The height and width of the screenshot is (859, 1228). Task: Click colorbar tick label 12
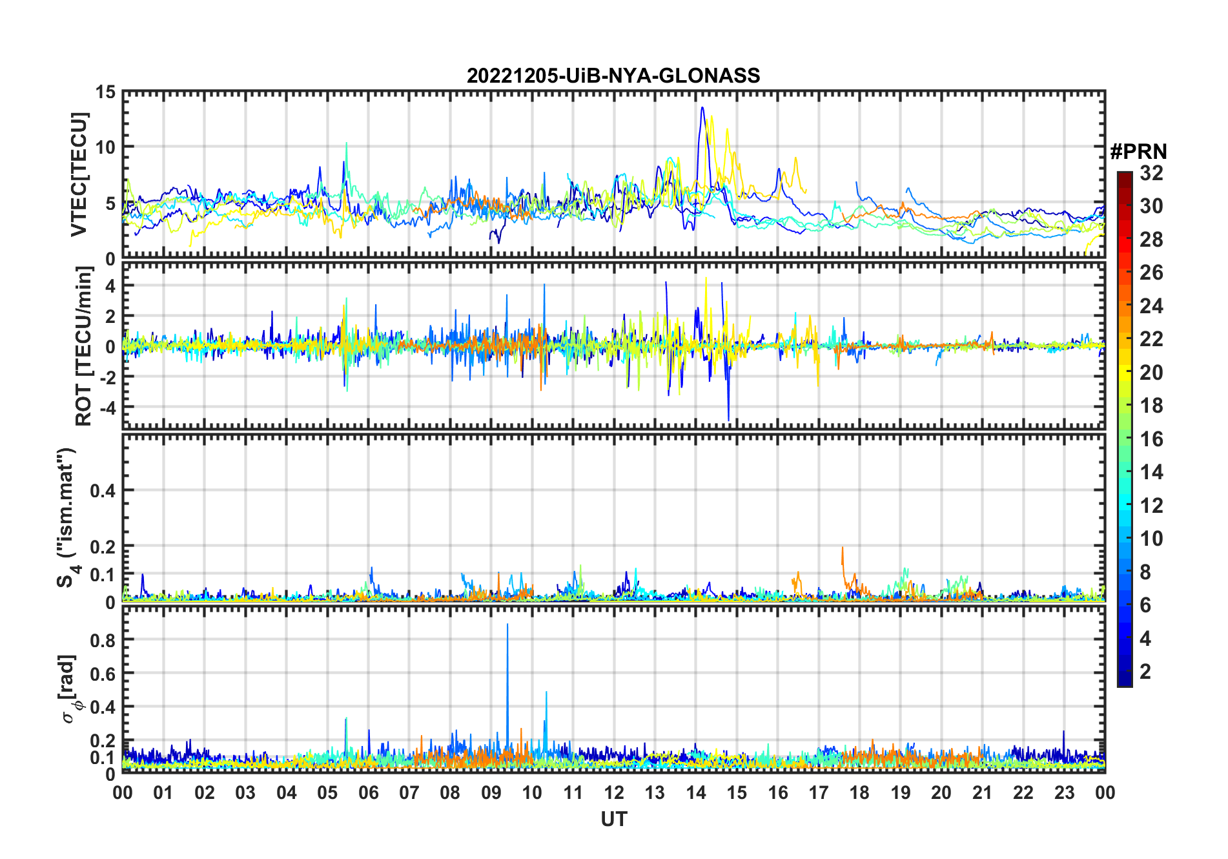click(1151, 506)
